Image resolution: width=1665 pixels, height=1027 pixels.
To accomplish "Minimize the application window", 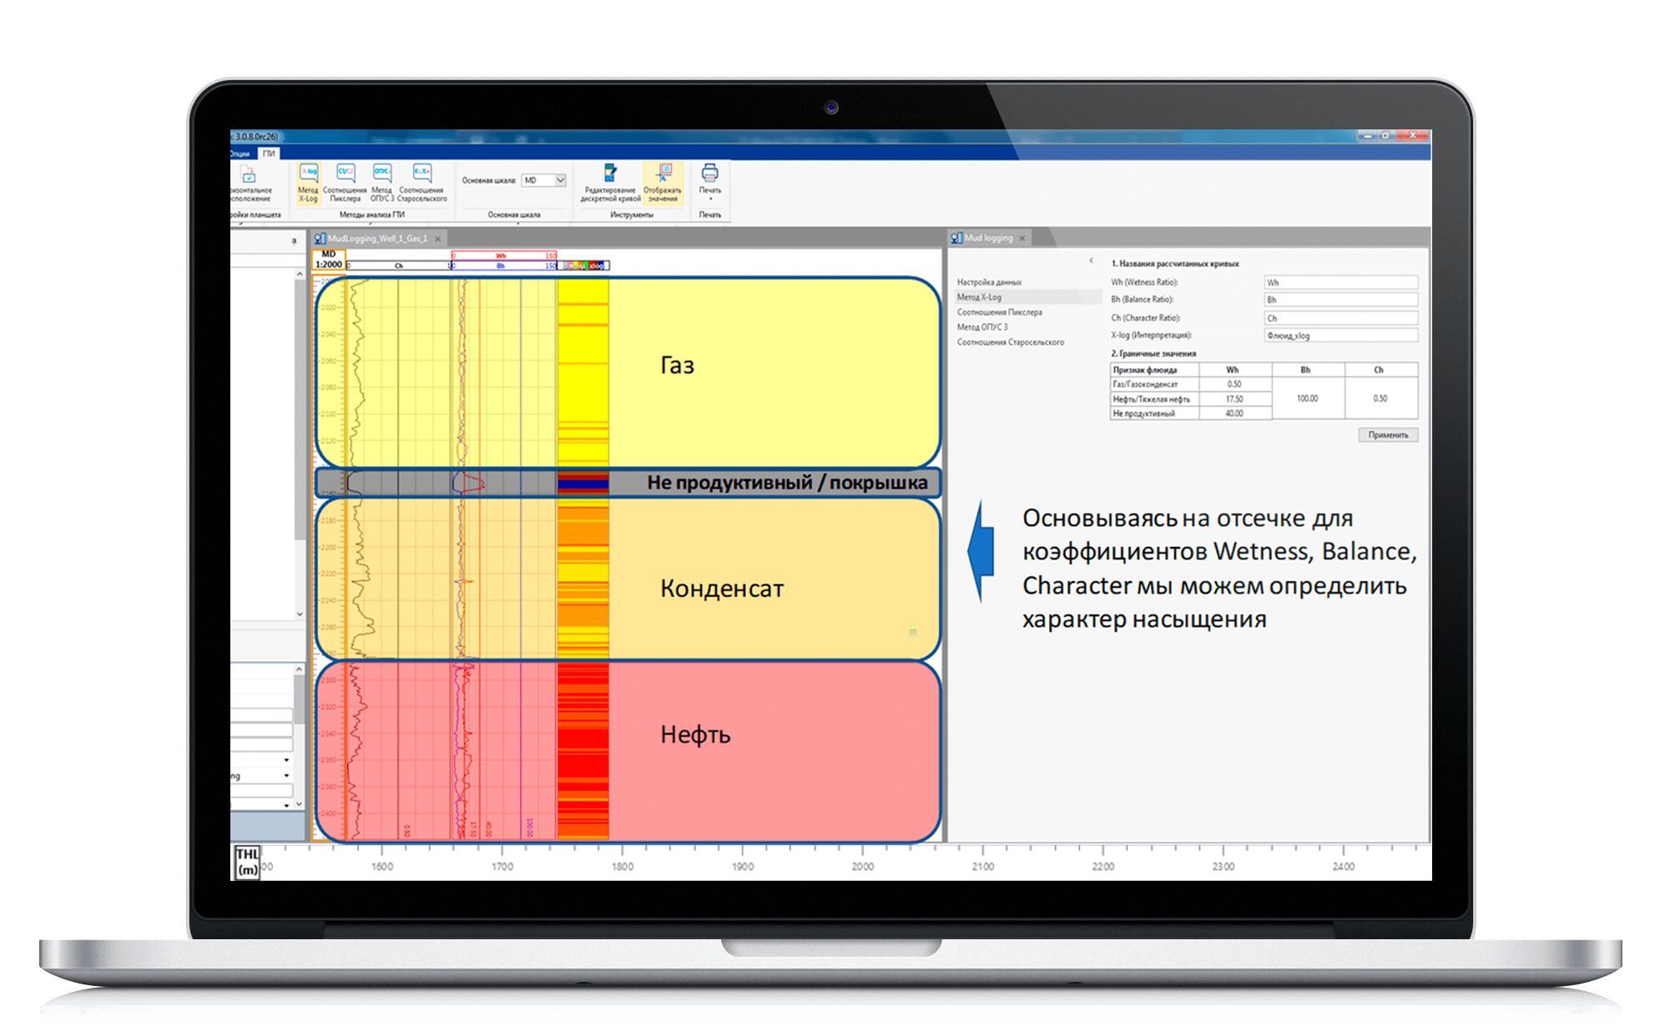I will pos(1367,135).
